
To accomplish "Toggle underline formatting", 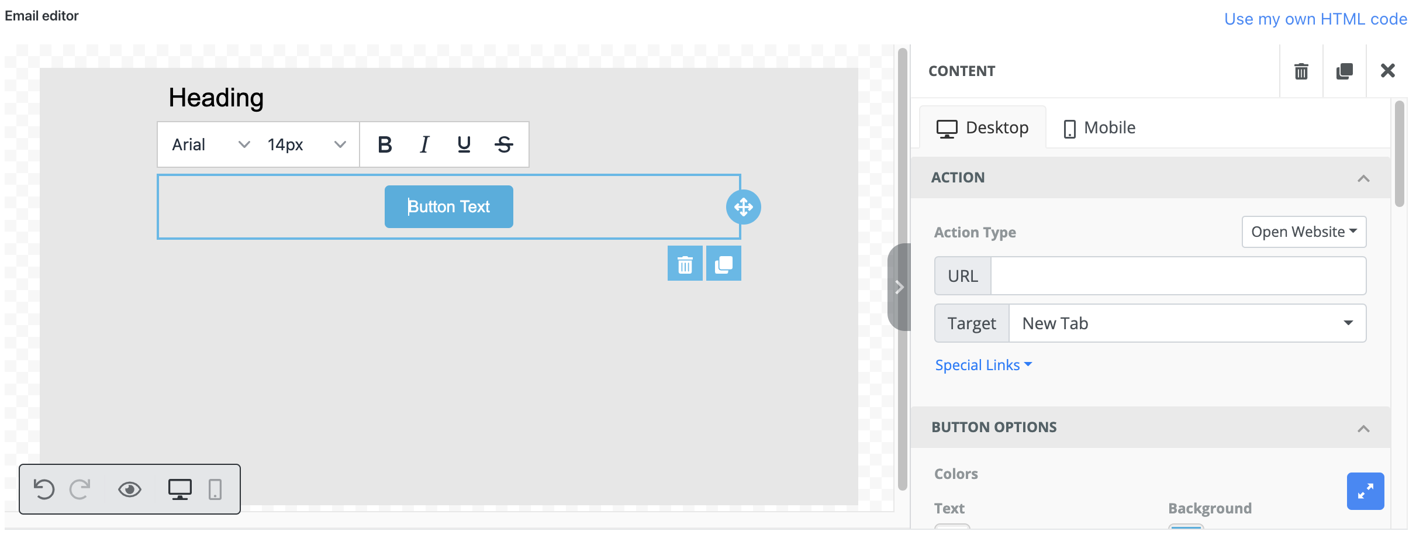I will [x=463, y=144].
